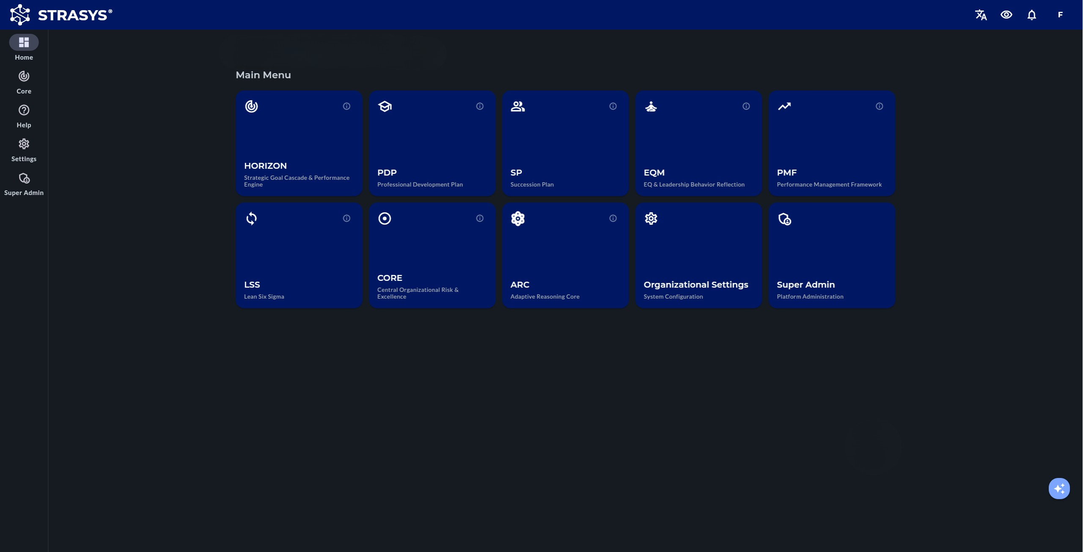Click the STRASYS logo
This screenshot has width=1083, height=552.
[61, 15]
